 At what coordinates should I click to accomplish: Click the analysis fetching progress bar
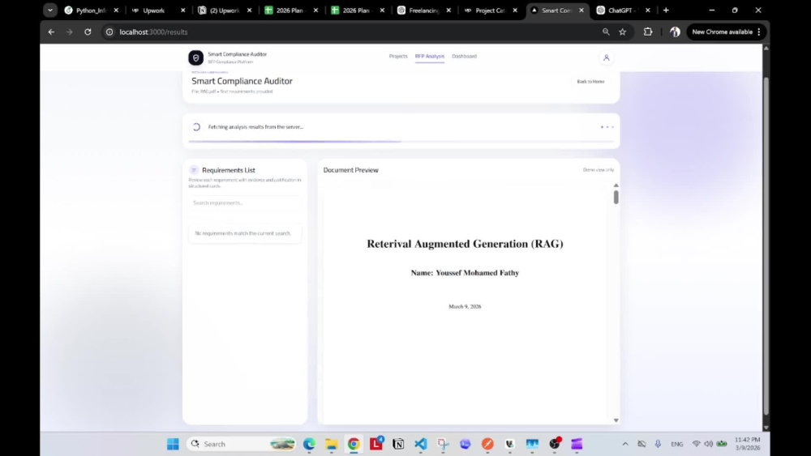(x=401, y=141)
